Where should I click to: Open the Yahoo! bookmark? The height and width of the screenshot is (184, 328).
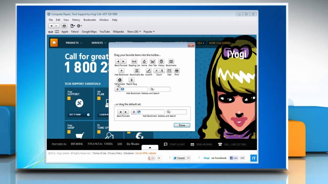(x=75, y=32)
